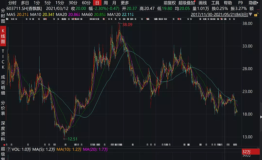The height and width of the screenshot is (160, 262).
Task: Click the 38.09 high price marker
Action: point(127,25)
